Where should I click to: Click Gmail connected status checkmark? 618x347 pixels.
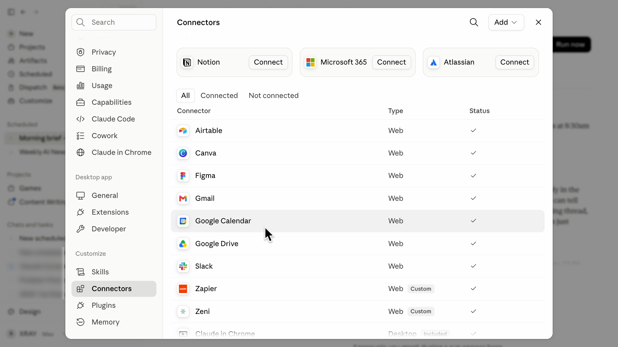(473, 198)
